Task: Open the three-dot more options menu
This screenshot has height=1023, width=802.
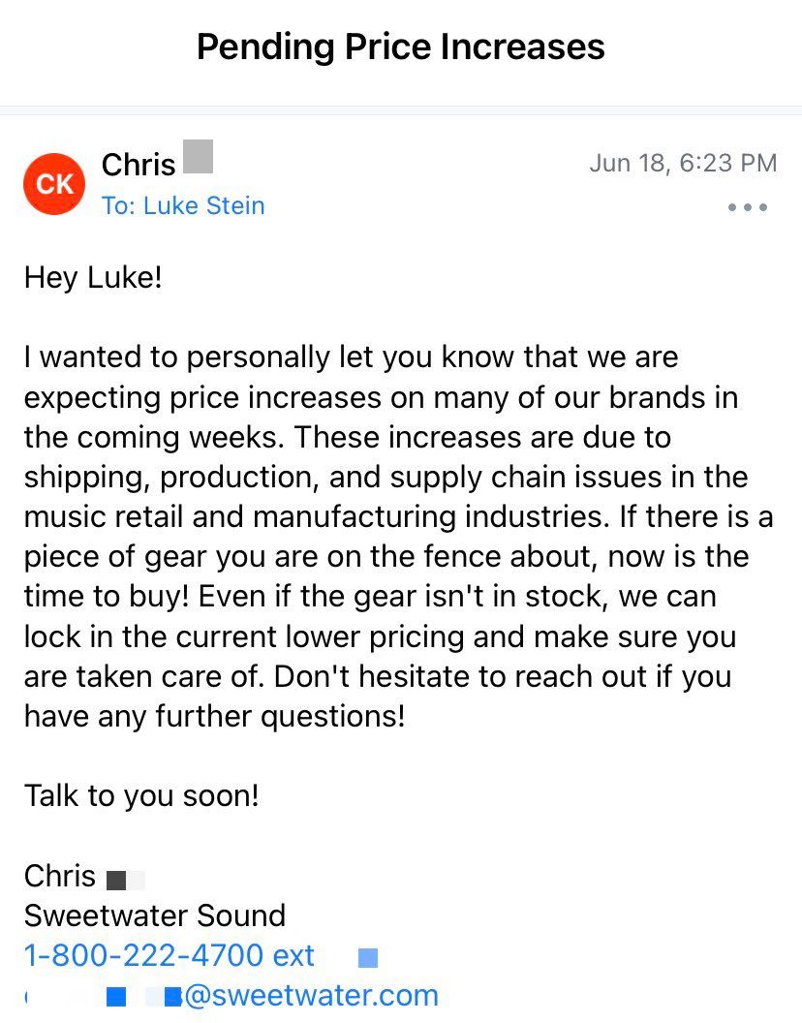Action: (748, 207)
